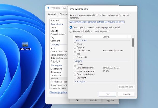Screen dimensions: 158x108
Task: Click the Valore column header
Action: [114, 37]
